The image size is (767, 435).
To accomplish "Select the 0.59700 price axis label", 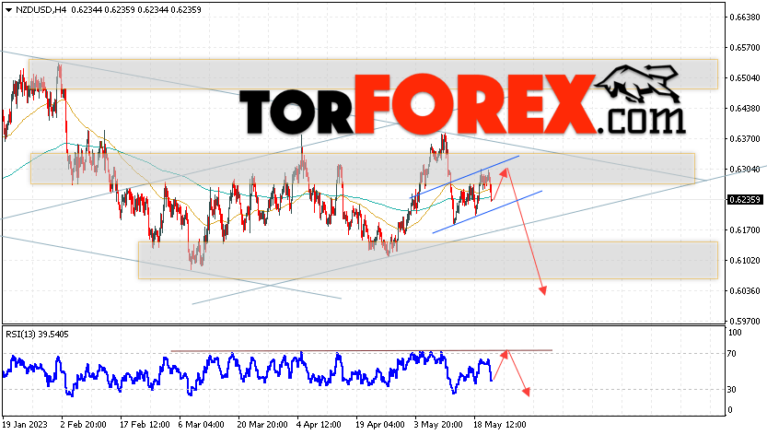I will (x=745, y=322).
